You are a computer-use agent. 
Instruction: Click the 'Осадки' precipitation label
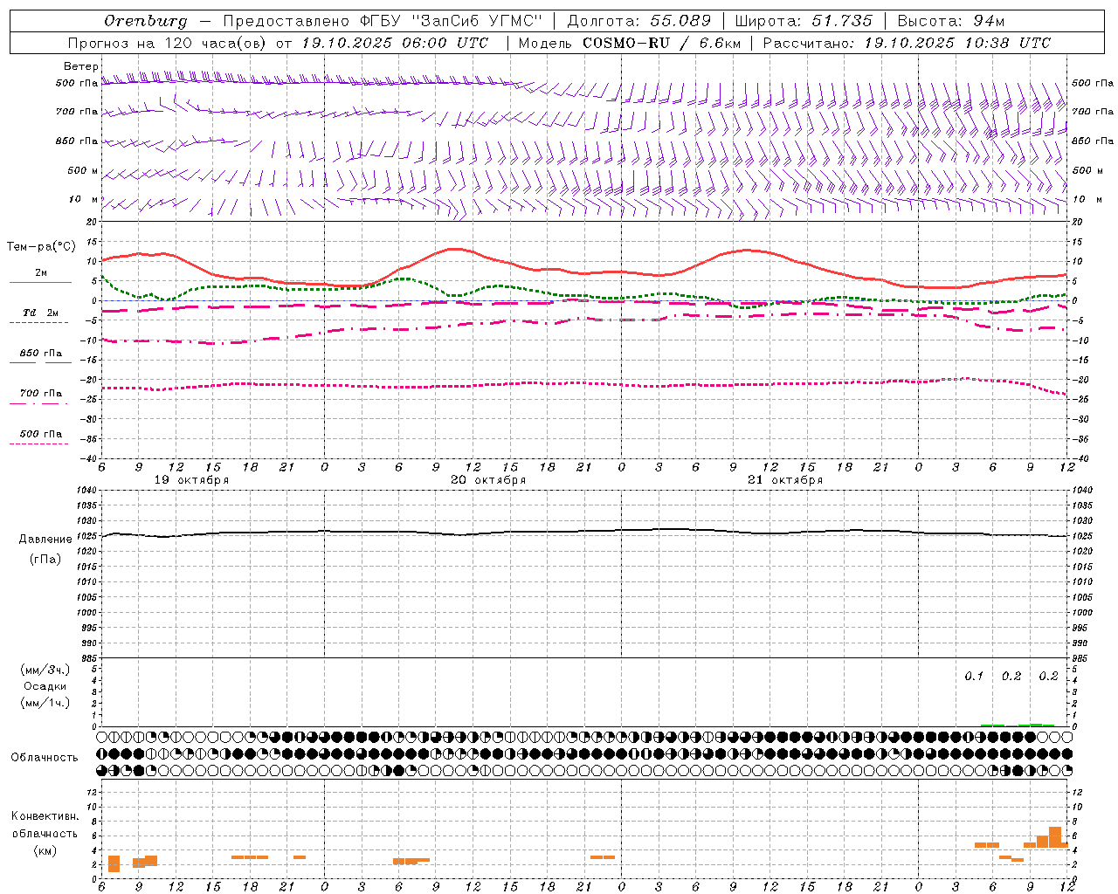45,686
